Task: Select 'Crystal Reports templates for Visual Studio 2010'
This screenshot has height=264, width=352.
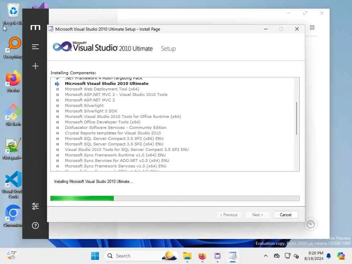Action: [172, 133]
